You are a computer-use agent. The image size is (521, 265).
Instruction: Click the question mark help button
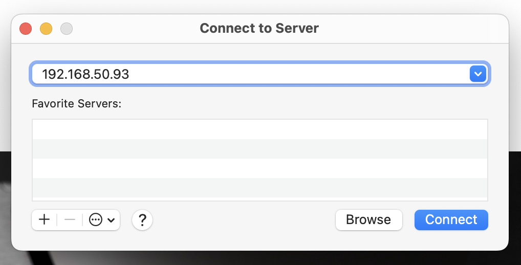point(142,220)
